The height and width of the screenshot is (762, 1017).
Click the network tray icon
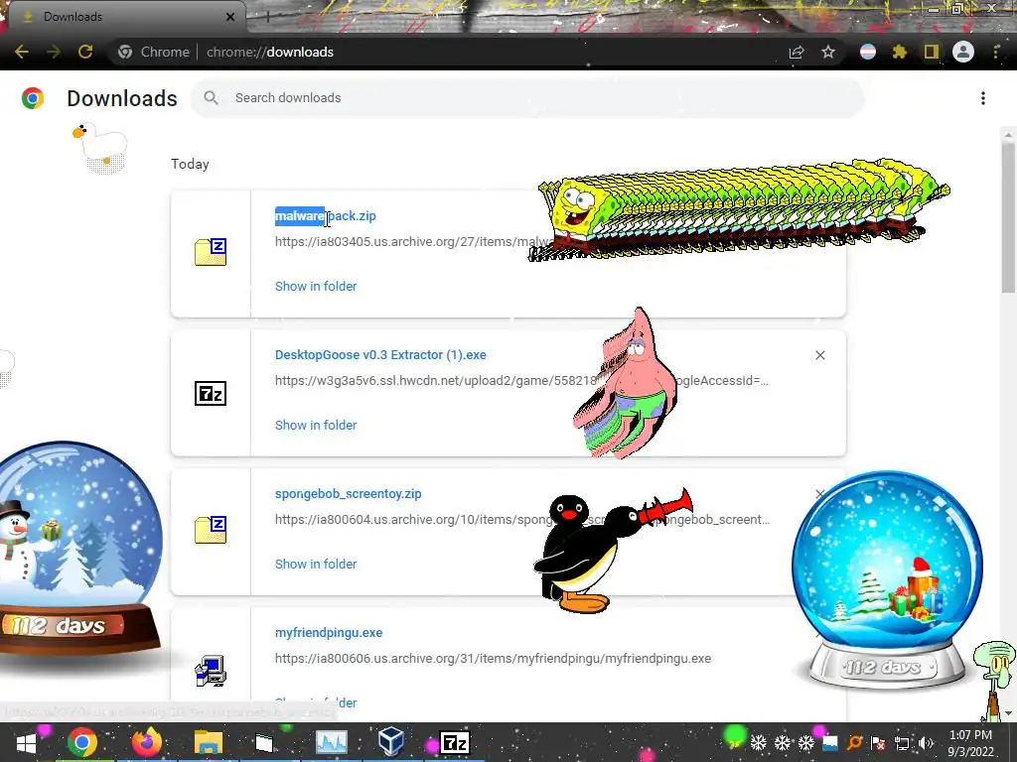pyautogui.click(x=902, y=743)
